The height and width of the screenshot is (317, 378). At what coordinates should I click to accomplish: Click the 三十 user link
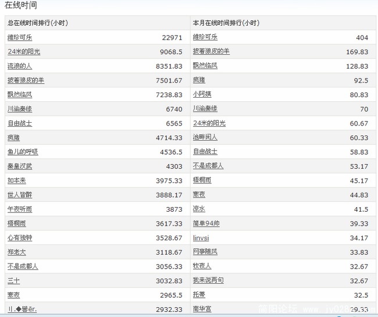tap(14, 280)
